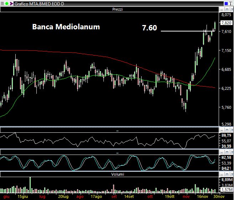
Task: Click the 'Grafico MTA.BMED EOD D' window title
Action: [x=39, y=4]
